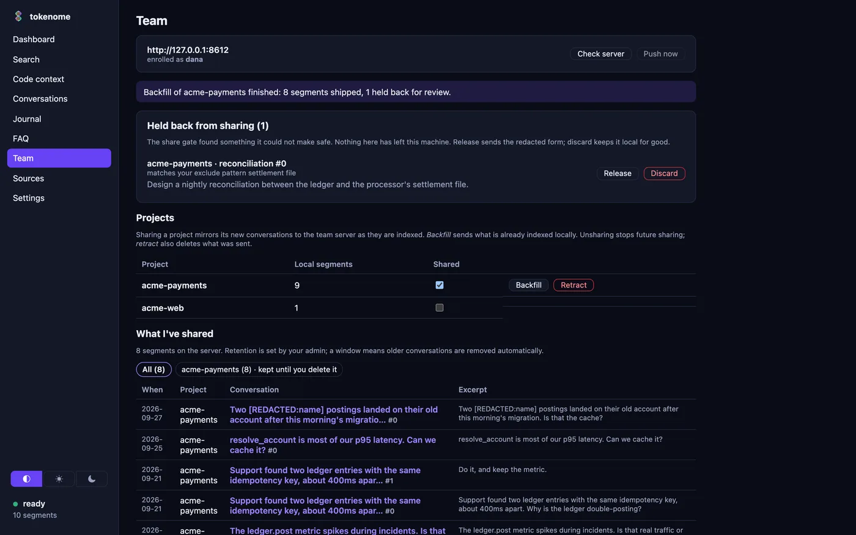Click the acme-web project name

(x=163, y=308)
